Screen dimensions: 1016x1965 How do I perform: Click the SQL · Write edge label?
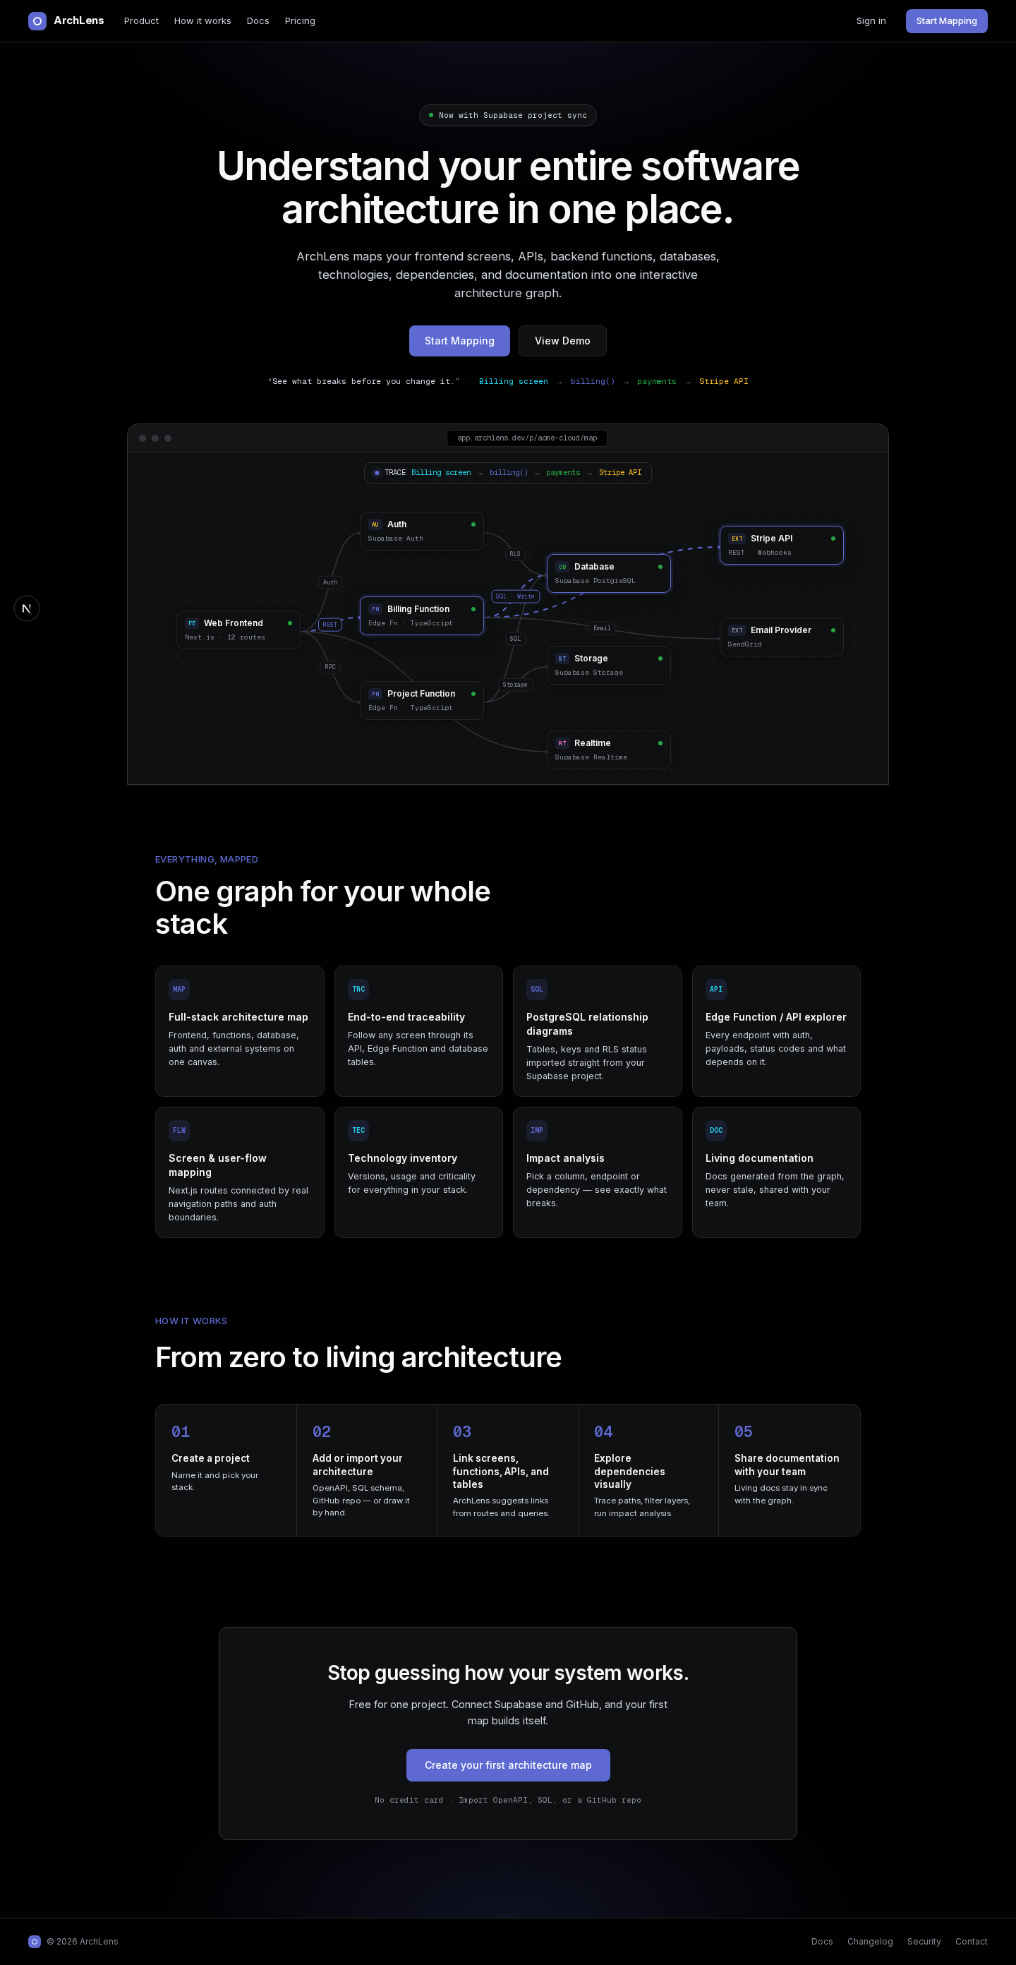516,596
